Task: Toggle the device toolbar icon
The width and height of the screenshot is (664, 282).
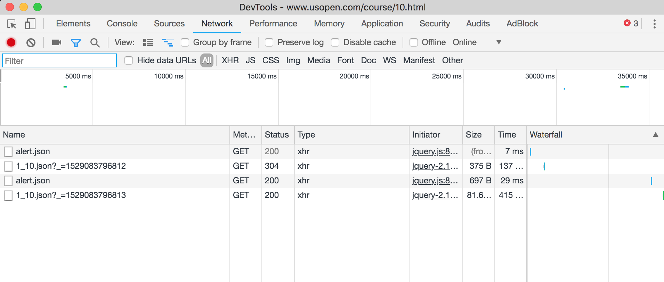Action: coord(30,24)
